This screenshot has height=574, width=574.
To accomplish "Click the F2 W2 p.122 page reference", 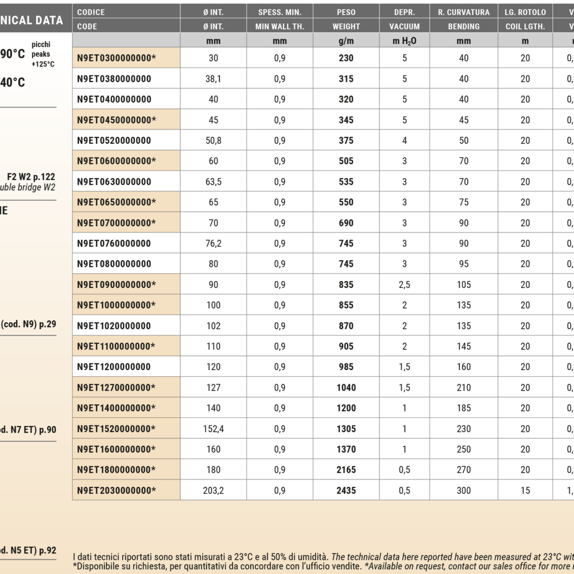I will 31,177.
